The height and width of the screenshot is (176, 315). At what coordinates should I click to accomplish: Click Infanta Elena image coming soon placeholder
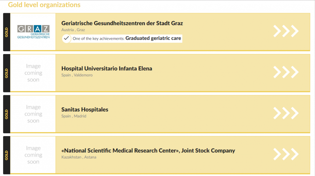point(33,73)
